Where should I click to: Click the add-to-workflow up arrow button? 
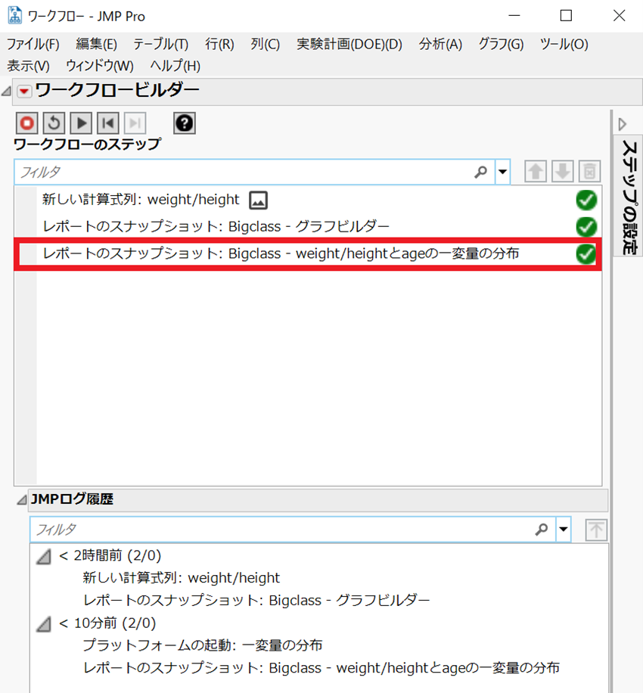(596, 530)
